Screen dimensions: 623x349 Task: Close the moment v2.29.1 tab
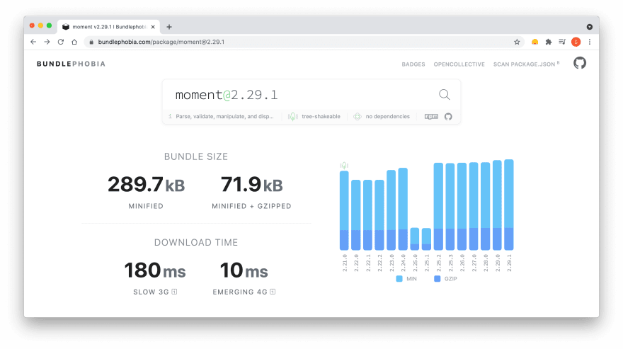153,27
